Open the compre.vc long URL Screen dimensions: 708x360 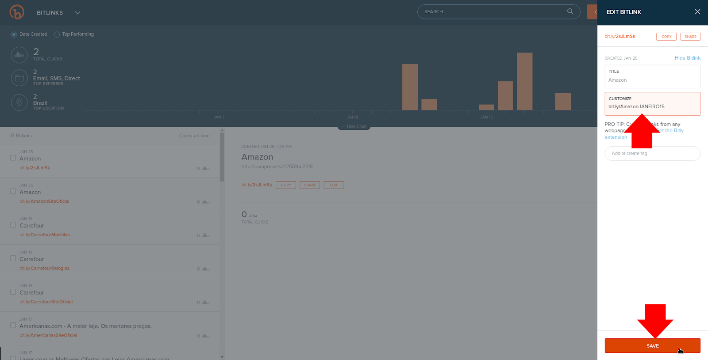[277, 167]
